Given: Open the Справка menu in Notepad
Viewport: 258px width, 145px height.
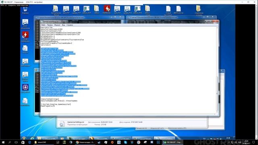Looking at the screenshot, I should (70, 25).
